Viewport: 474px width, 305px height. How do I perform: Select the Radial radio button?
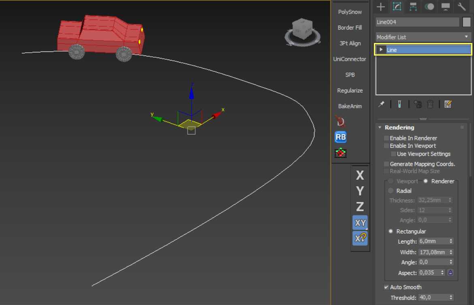click(391, 191)
